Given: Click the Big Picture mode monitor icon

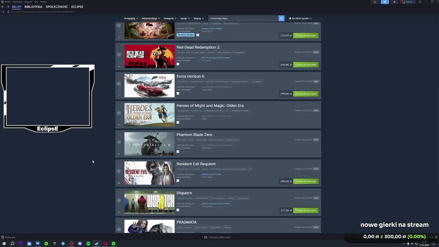Looking at the screenshot, I should pos(420,2).
